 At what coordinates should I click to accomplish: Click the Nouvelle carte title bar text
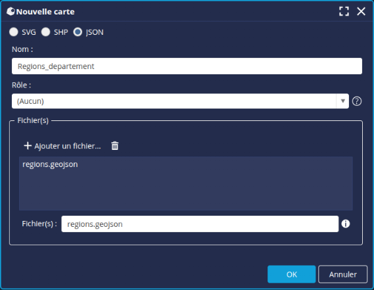[45, 12]
